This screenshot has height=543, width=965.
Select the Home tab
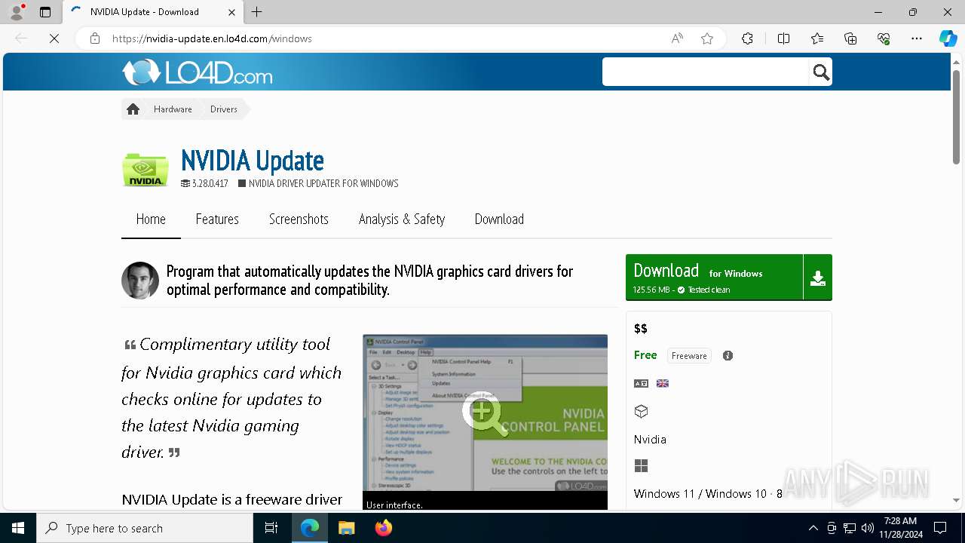click(x=151, y=219)
